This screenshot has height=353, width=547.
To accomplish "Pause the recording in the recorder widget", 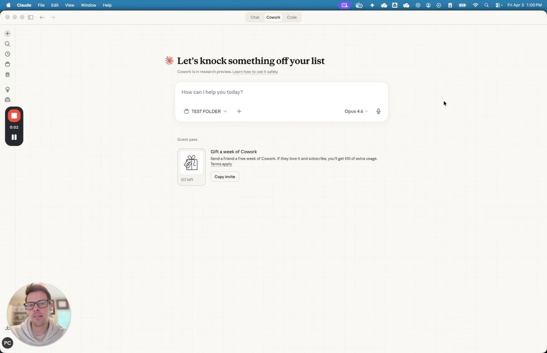I will [14, 137].
